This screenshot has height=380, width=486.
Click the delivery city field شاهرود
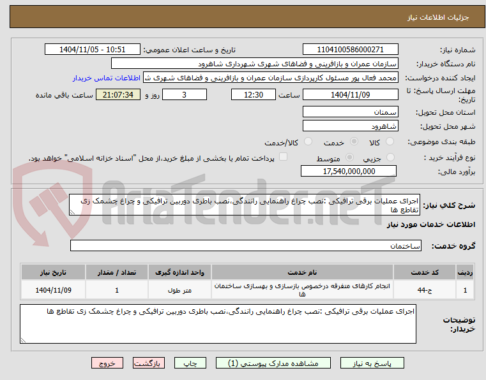(x=350, y=126)
